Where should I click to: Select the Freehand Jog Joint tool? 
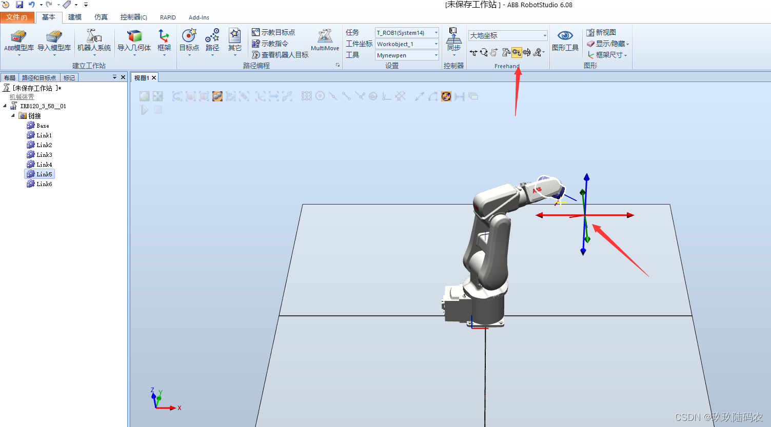[506, 52]
